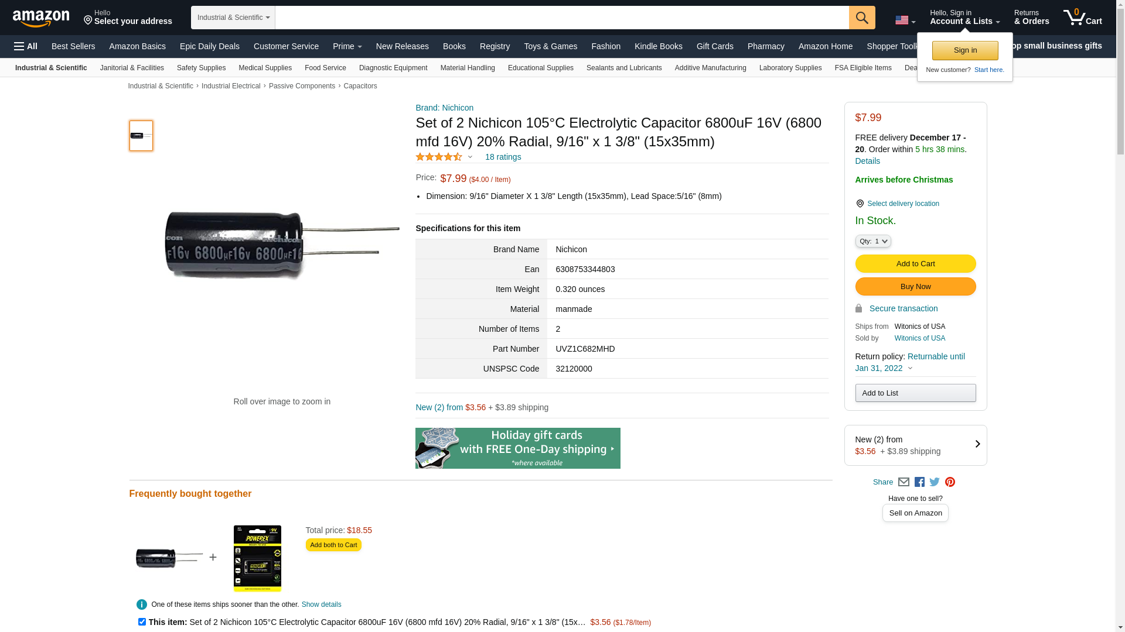Open the All hamburger menu

[x=26, y=46]
